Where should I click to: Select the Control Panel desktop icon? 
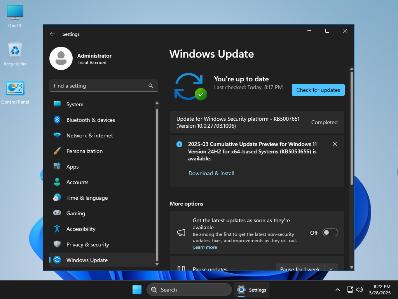[15, 93]
